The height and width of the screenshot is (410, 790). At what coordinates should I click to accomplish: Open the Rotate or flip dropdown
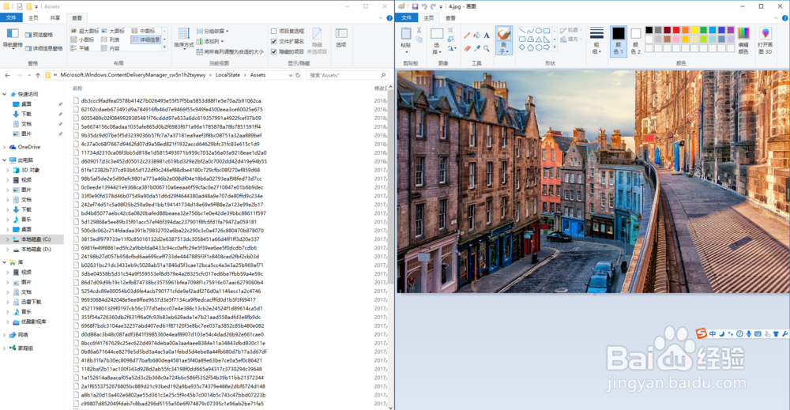[x=451, y=48]
